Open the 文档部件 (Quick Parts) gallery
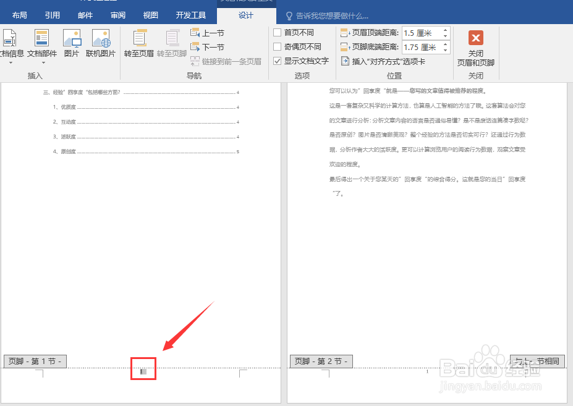Screen dimensions: 573x406 pyautogui.click(x=42, y=43)
